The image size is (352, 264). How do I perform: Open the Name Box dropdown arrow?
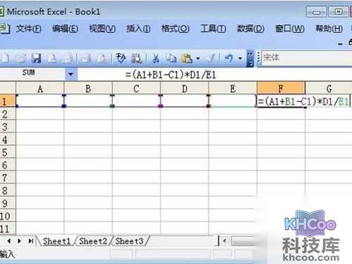tap(70, 75)
